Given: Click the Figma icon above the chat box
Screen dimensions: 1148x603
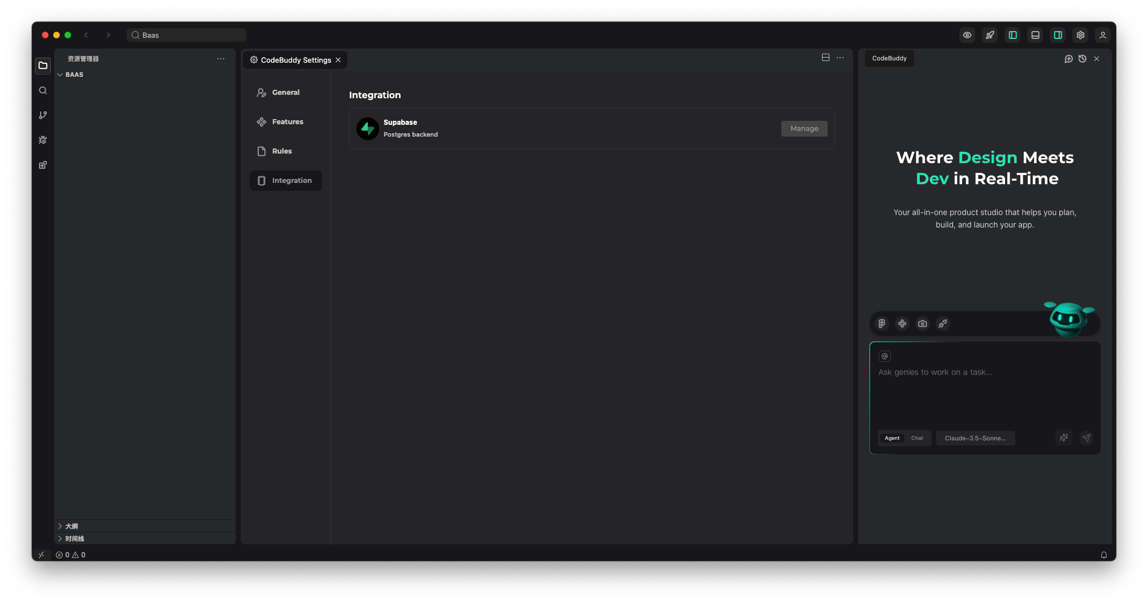Looking at the screenshot, I should click(x=881, y=324).
